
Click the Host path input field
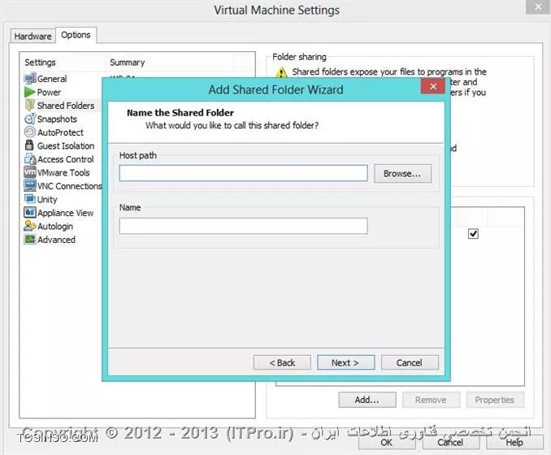point(243,173)
